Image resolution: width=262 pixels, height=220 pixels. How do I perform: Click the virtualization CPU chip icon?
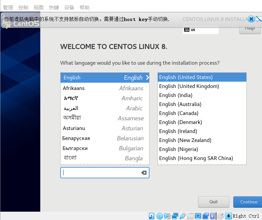click(212, 216)
